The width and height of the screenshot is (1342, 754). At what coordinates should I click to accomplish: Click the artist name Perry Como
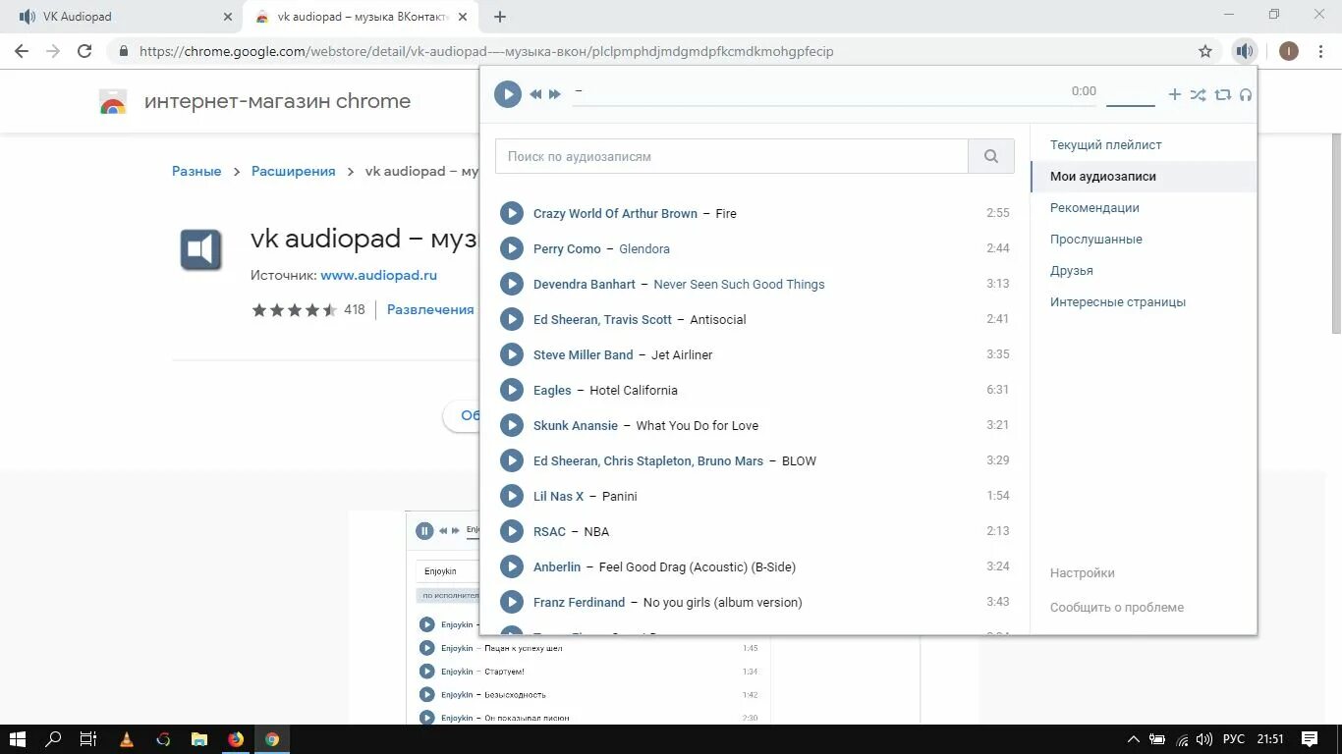click(x=567, y=248)
